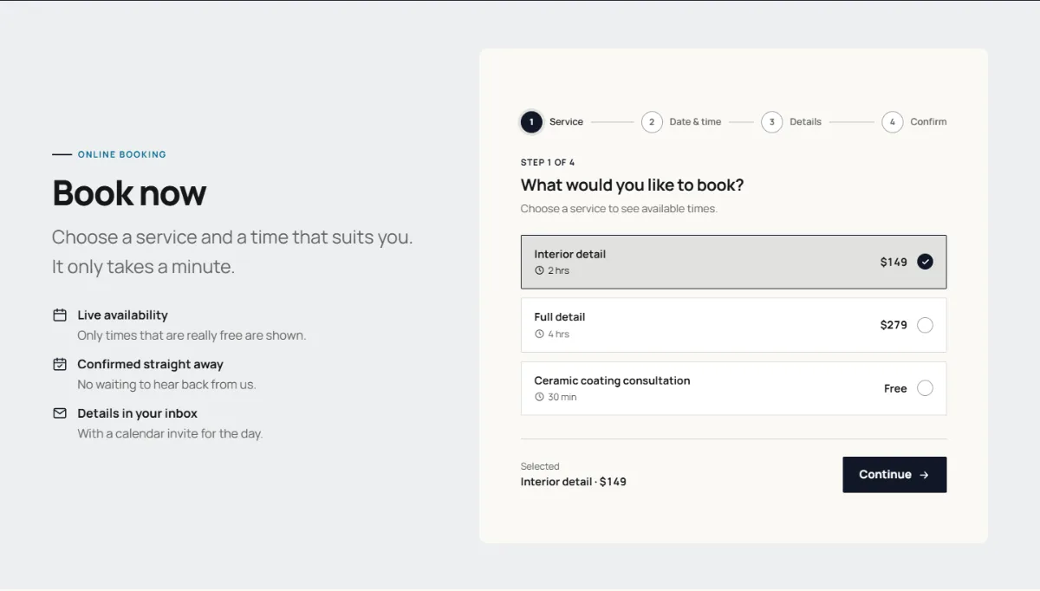The width and height of the screenshot is (1040, 591).
Task: Click the clock icon next to 30 min
Action: pos(539,397)
